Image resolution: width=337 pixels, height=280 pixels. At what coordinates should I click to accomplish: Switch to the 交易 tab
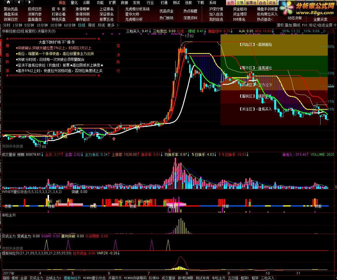point(240,3)
